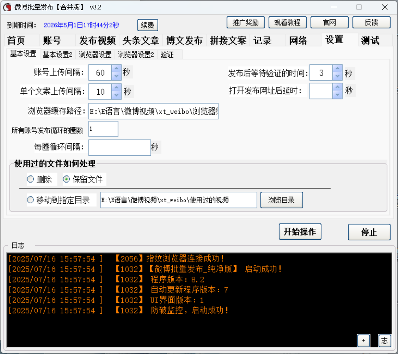The width and height of the screenshot is (398, 354).
Task: Increase 打开发布网址后延时 value
Action: (337, 87)
